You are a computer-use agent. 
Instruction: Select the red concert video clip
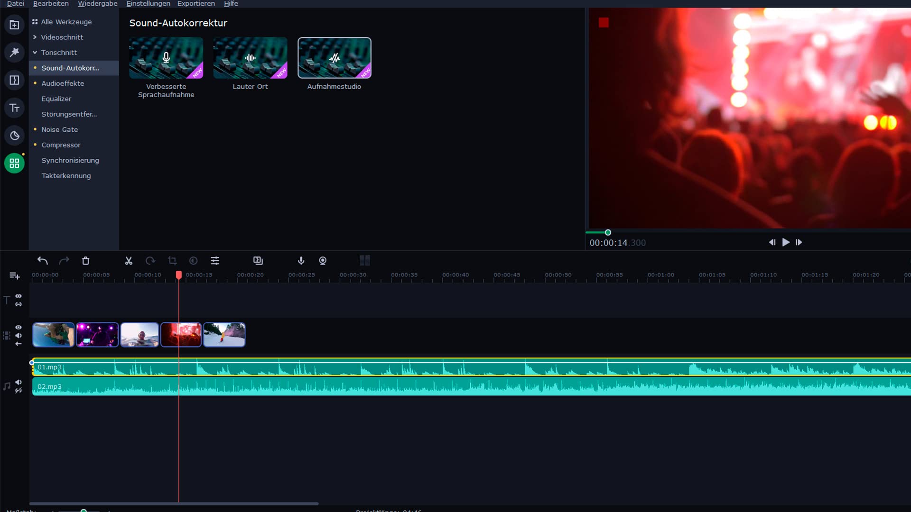click(x=181, y=335)
